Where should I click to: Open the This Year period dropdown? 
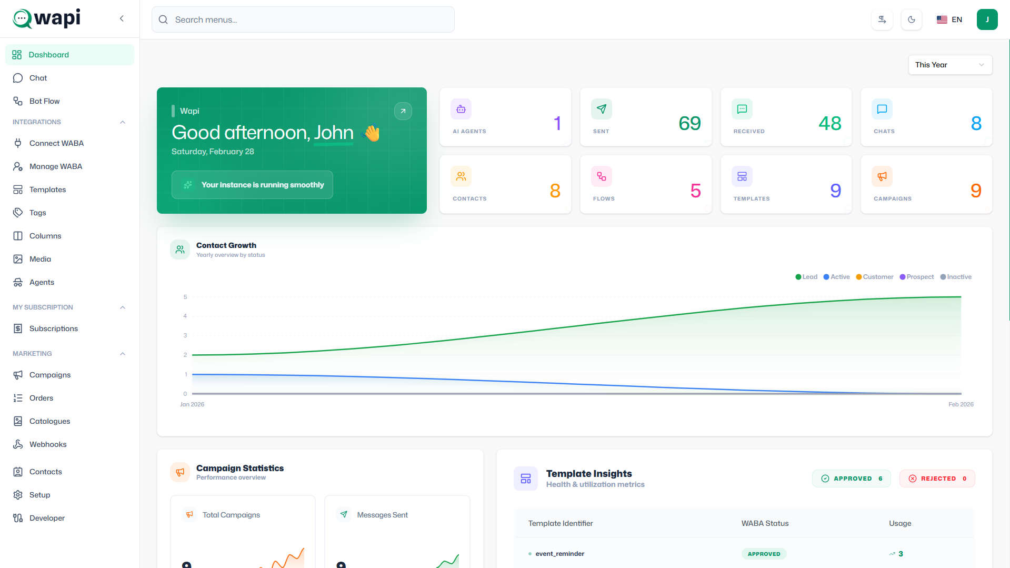coord(950,65)
